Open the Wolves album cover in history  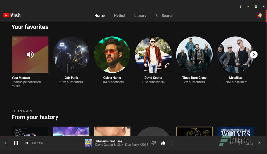point(235,131)
